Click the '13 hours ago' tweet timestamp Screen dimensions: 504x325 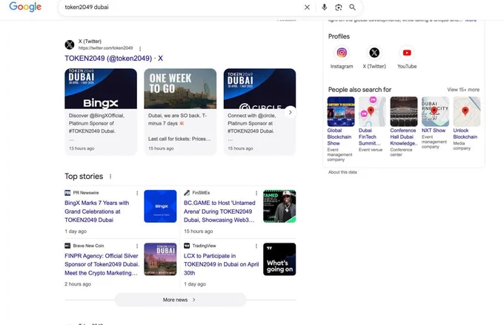[x=82, y=148]
